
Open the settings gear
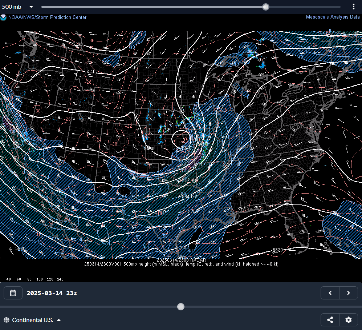[349, 320]
